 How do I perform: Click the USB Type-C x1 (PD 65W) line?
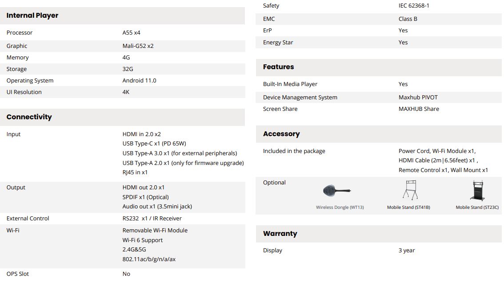tap(154, 143)
